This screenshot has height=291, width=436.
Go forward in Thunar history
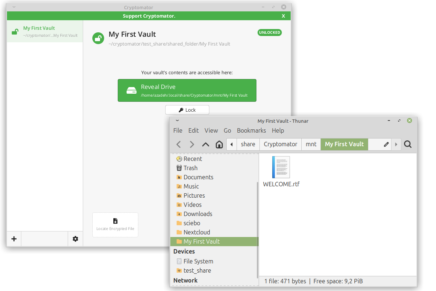[192, 144]
